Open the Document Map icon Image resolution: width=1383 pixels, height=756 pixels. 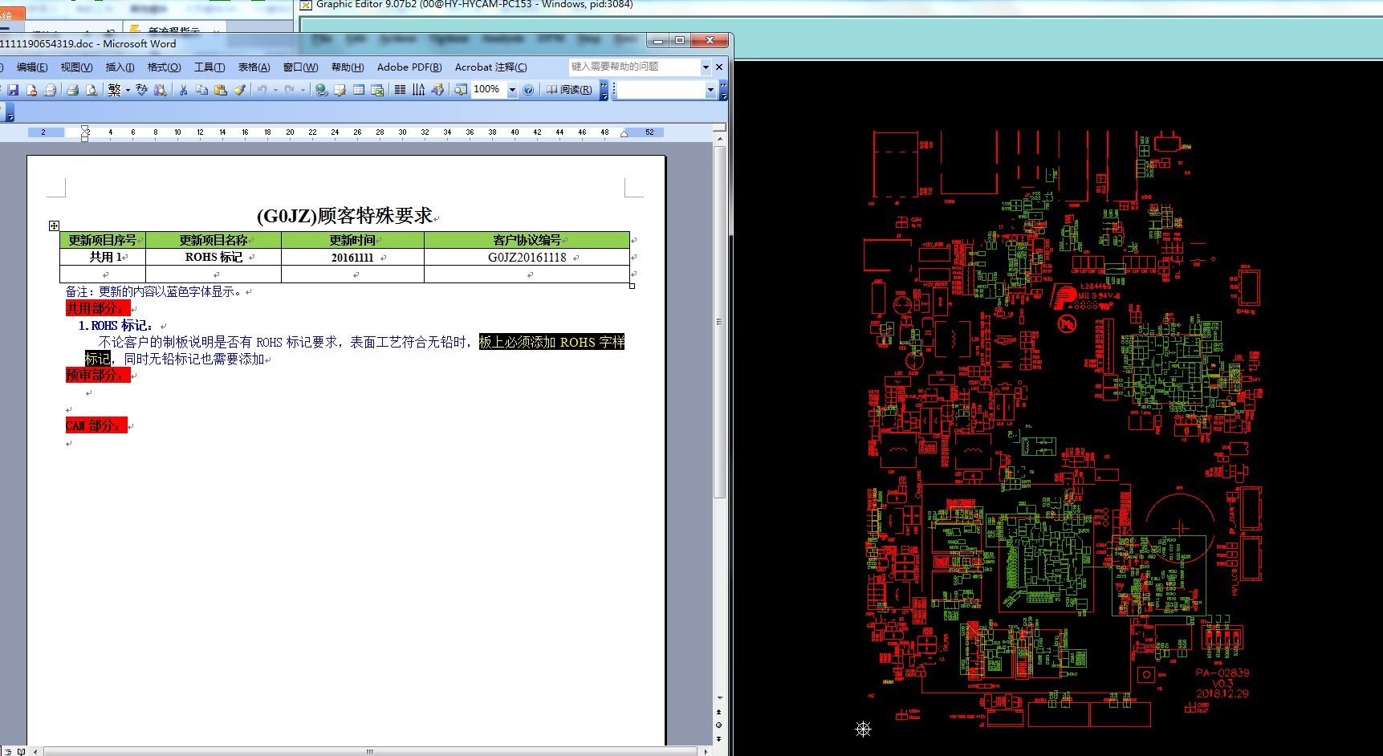(x=461, y=90)
